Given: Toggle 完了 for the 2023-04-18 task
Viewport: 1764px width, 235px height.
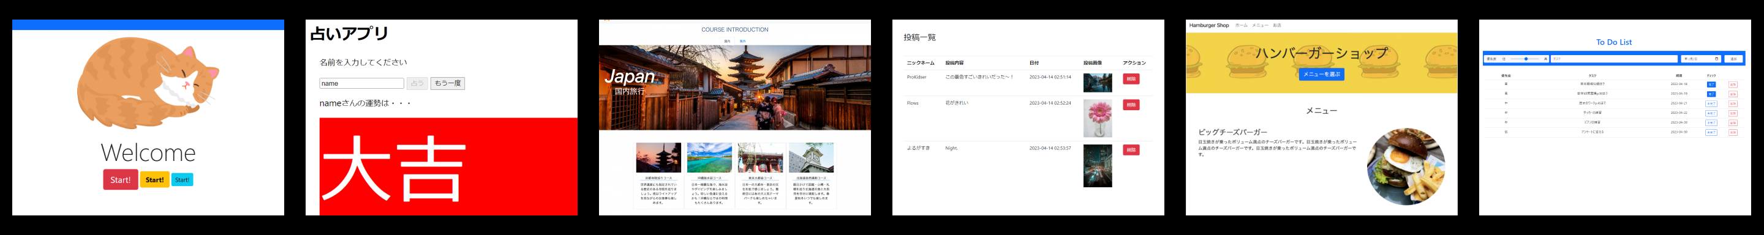Looking at the screenshot, I should click(x=1711, y=85).
